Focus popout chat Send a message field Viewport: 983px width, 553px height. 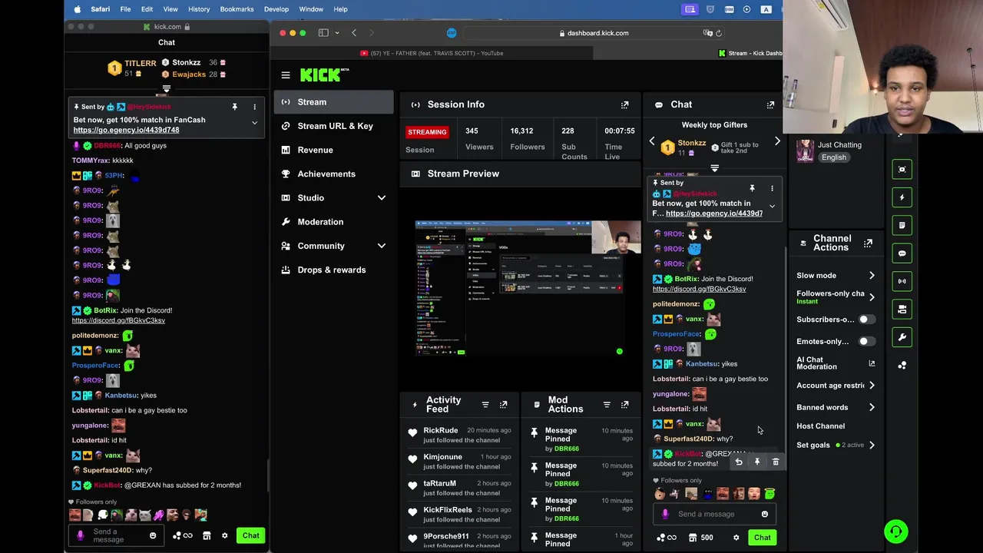pos(115,535)
